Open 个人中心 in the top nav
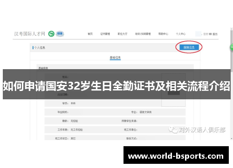233x168 pixels. (181, 34)
